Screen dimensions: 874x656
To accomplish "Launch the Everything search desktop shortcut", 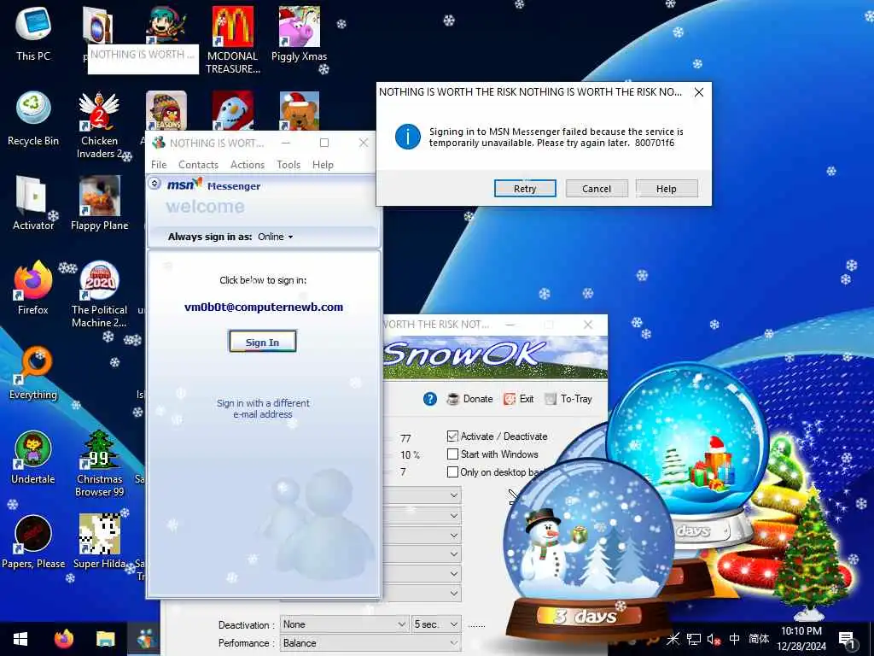I will (x=33, y=372).
